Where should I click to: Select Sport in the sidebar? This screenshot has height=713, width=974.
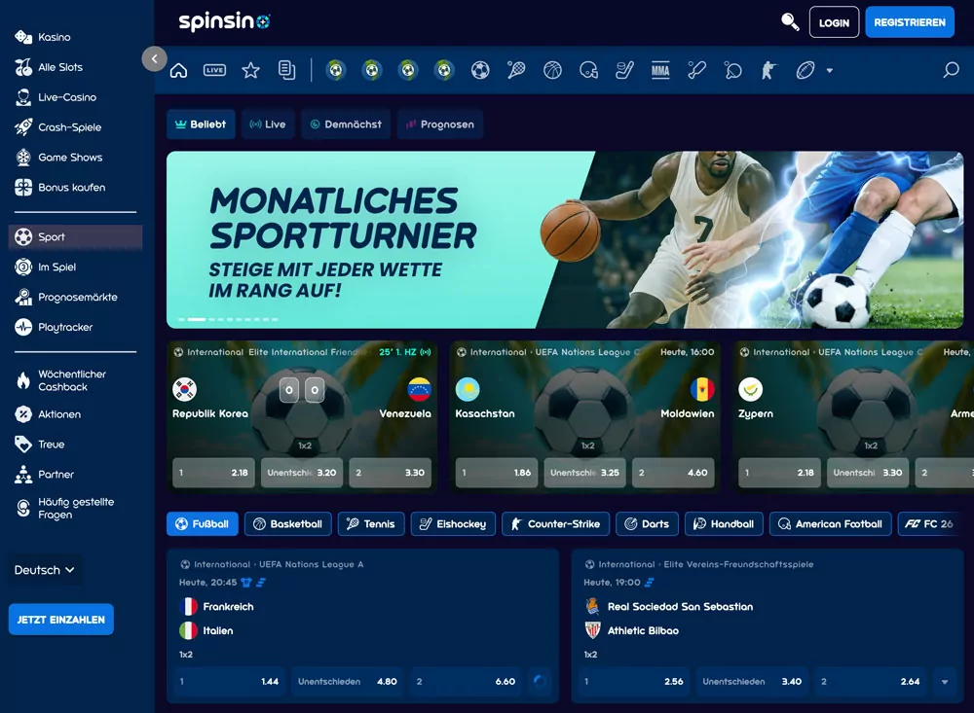coord(75,237)
